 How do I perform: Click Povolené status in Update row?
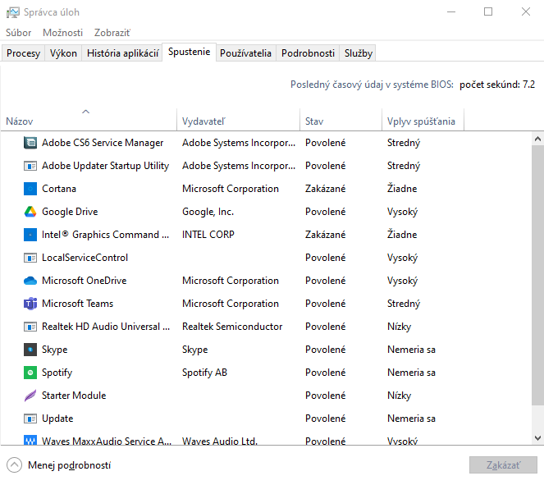click(x=326, y=419)
